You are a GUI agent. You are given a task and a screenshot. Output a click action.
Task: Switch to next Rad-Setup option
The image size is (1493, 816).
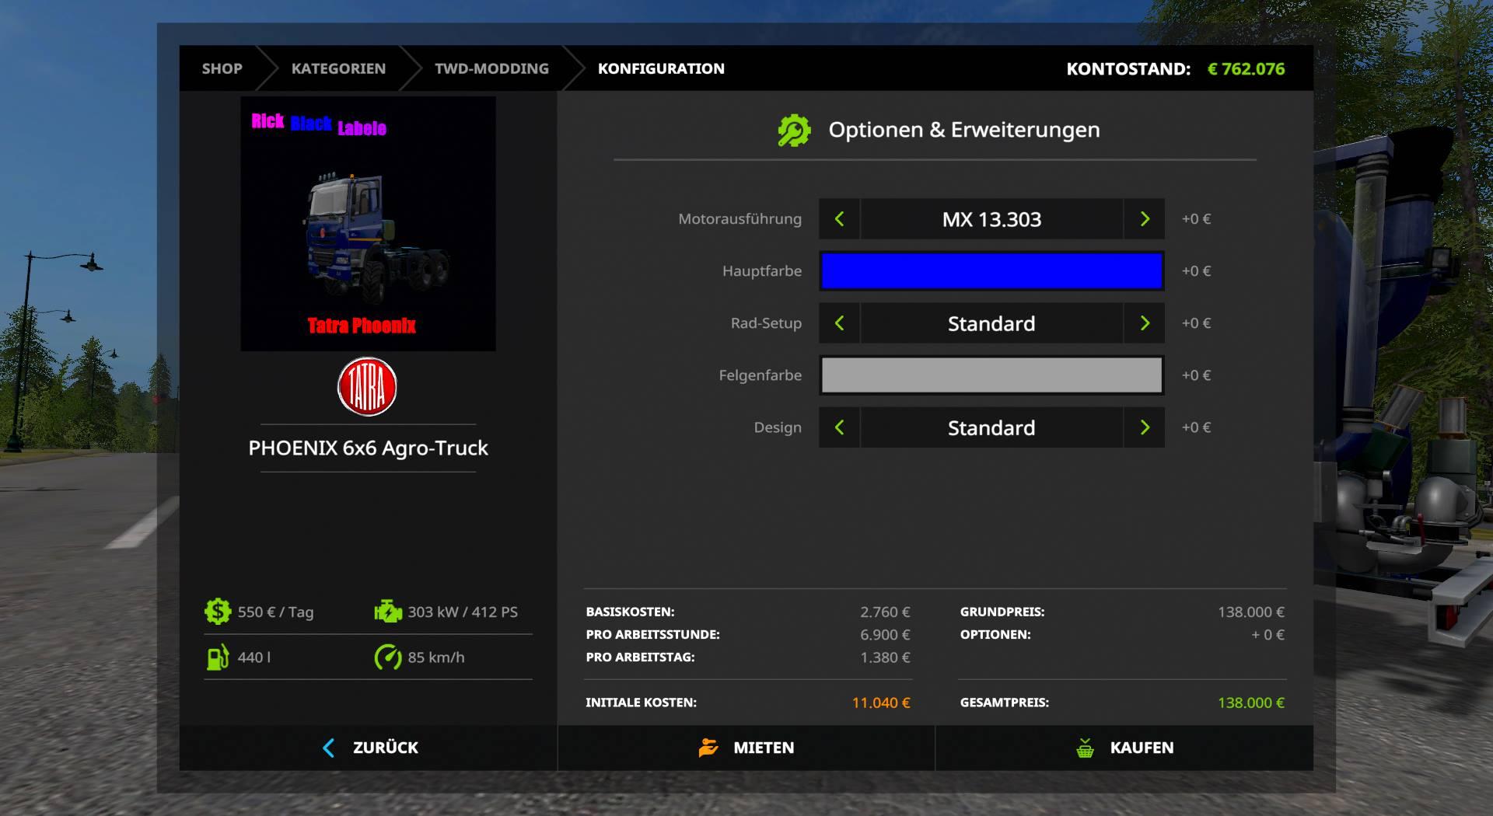tap(1144, 323)
